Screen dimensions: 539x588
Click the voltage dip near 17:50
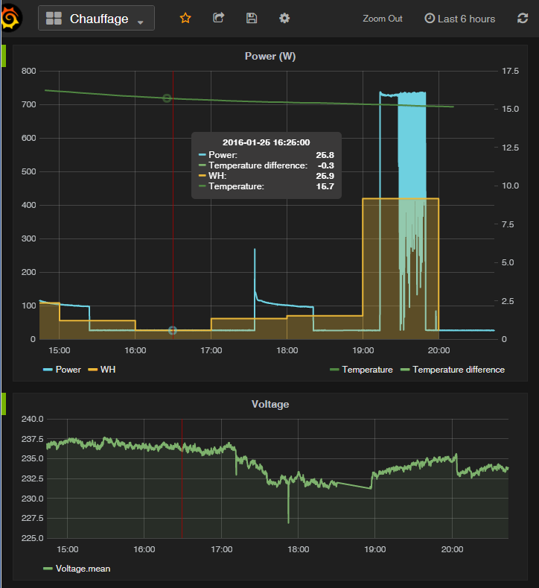pyautogui.click(x=288, y=521)
